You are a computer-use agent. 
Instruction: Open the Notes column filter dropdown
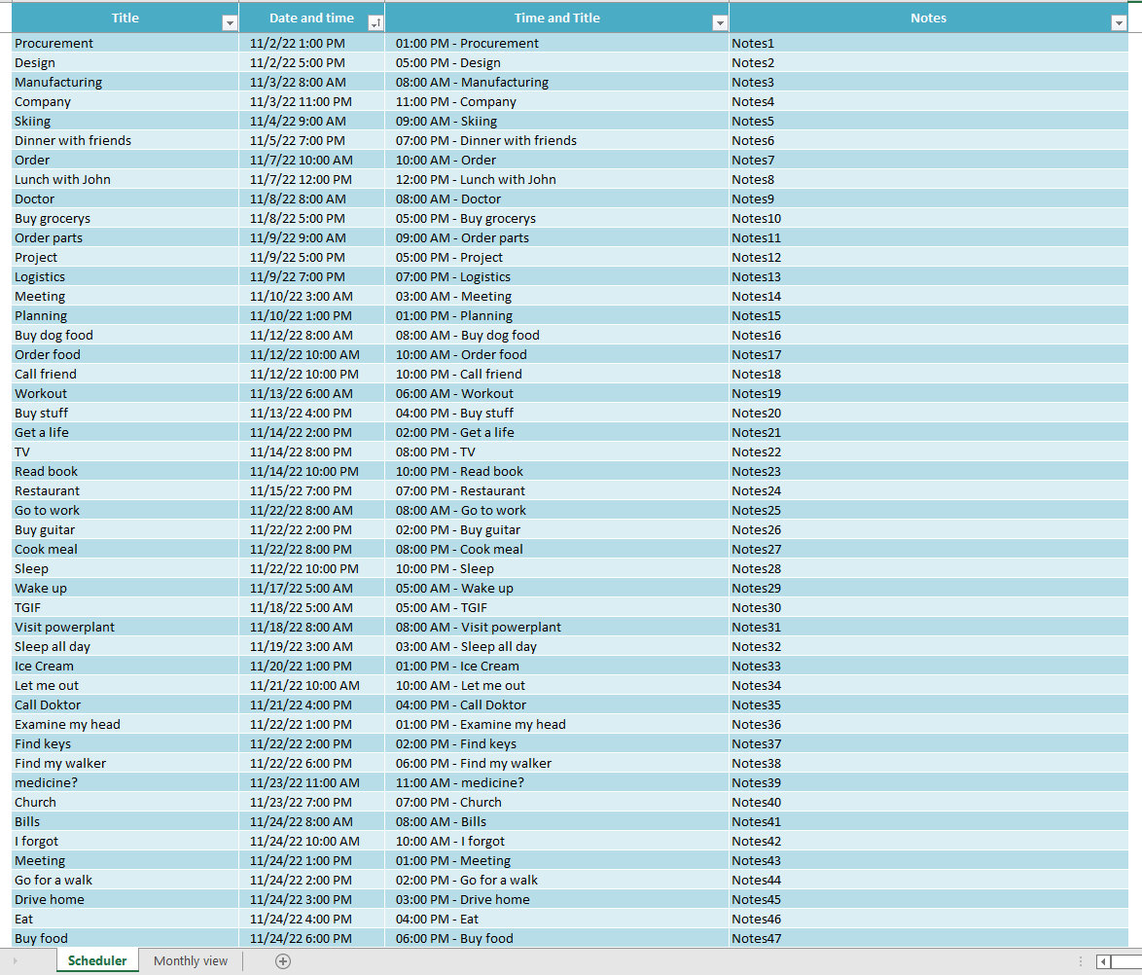(1119, 23)
